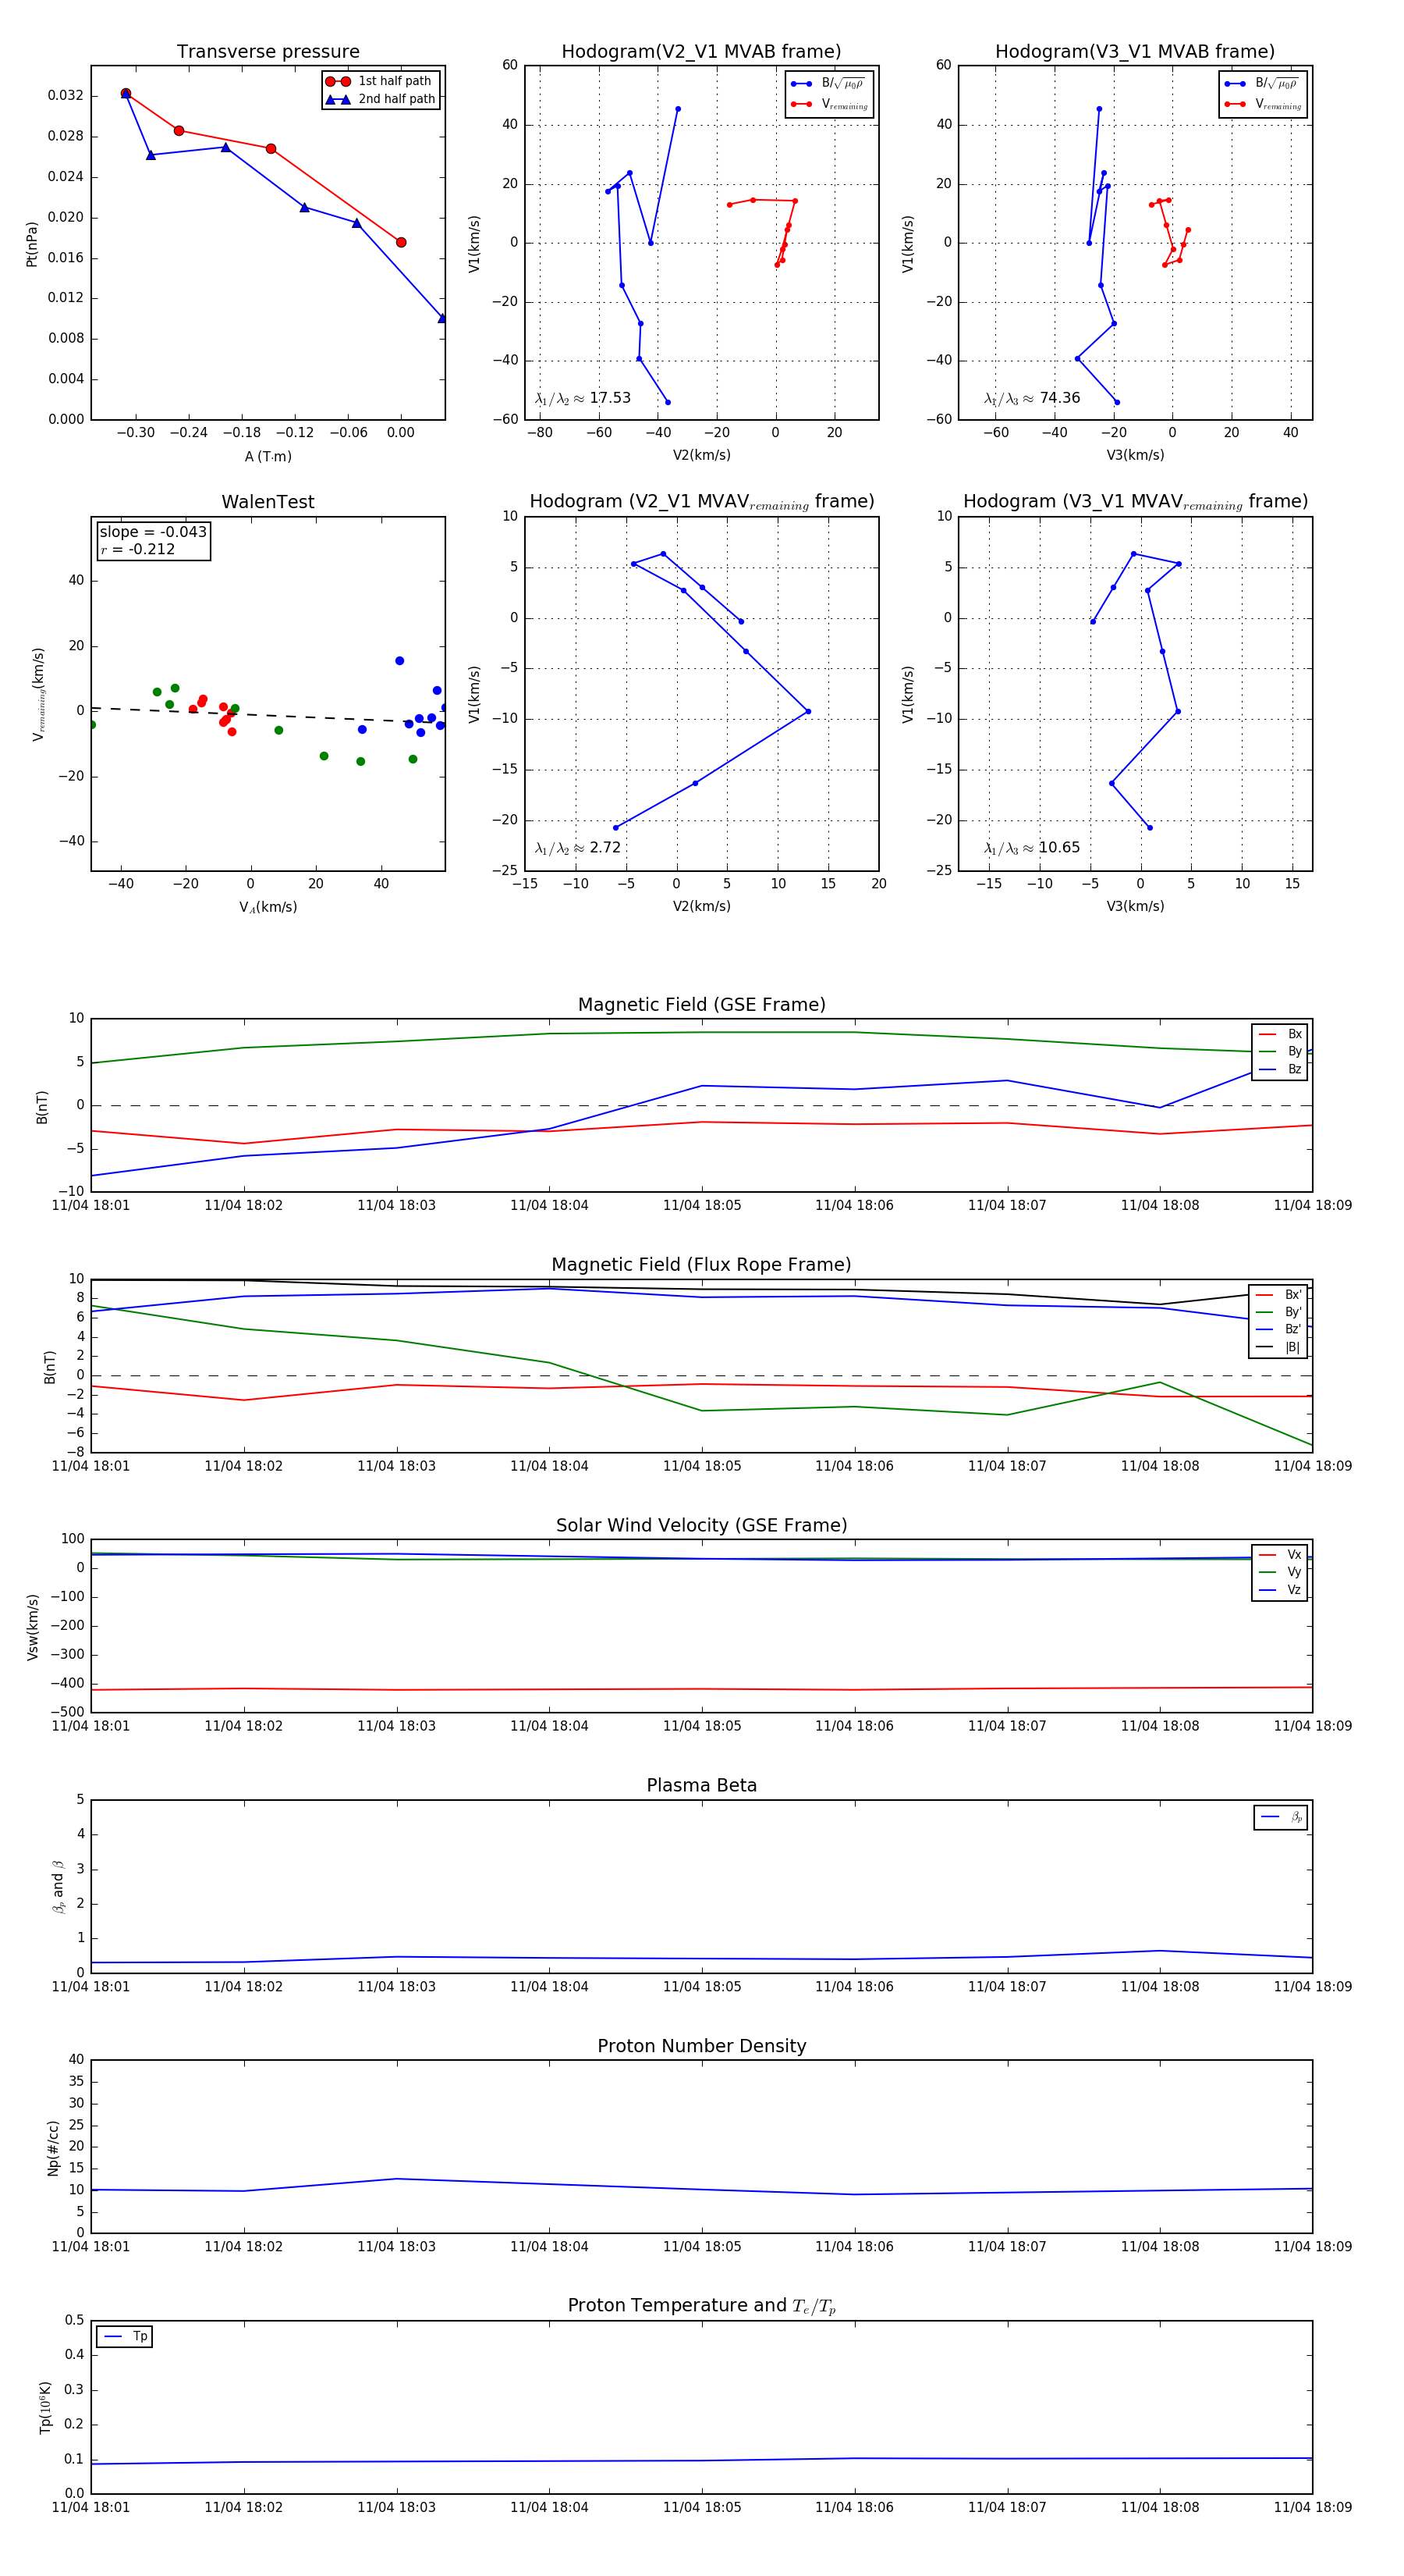
Task: Click the eigenvalue ratio annotation reading 17.53
Action: click(x=583, y=398)
